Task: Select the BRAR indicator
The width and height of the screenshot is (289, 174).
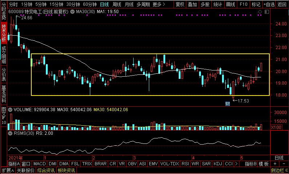Action: click(x=100, y=164)
